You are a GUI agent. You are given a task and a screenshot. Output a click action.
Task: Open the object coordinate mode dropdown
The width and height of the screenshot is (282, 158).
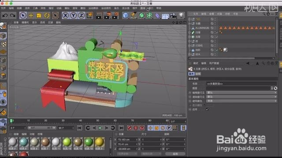click(127, 154)
